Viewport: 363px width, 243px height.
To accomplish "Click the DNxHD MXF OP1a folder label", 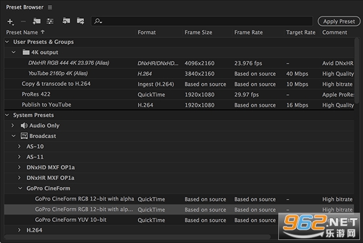I will [50, 167].
